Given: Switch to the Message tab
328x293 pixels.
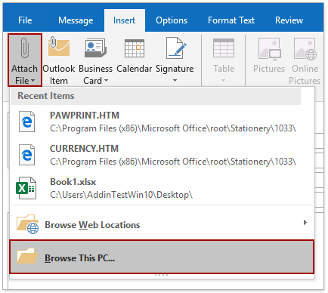Looking at the screenshot, I should tap(76, 20).
